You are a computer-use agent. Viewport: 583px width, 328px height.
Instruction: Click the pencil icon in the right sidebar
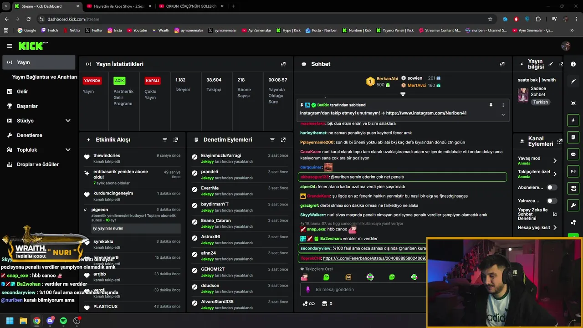click(x=573, y=81)
